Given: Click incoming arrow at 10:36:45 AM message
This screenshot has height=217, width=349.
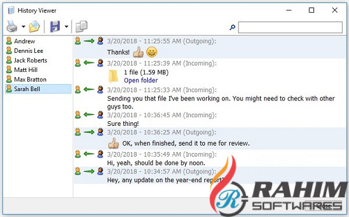Looking at the screenshot, I should (89, 115).
